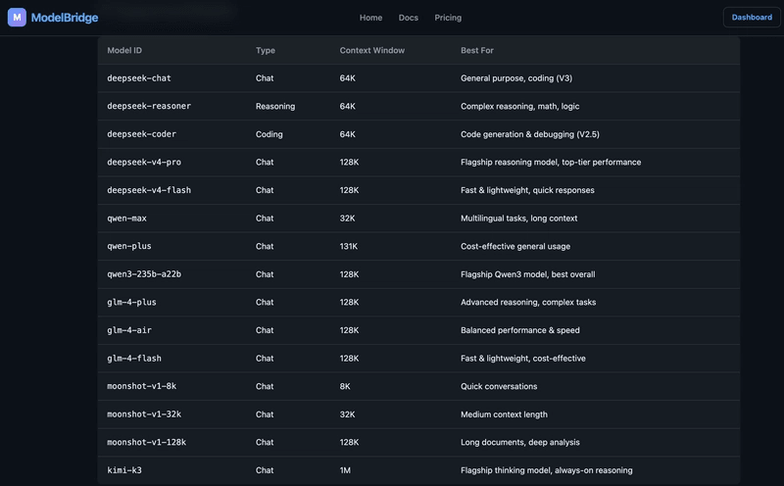This screenshot has width=784, height=486.
Task: Select the glm-4-air model ID
Action: pyautogui.click(x=129, y=330)
